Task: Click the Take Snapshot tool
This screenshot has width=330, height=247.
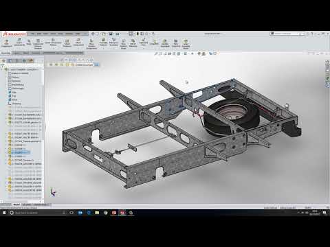Action: point(176,43)
